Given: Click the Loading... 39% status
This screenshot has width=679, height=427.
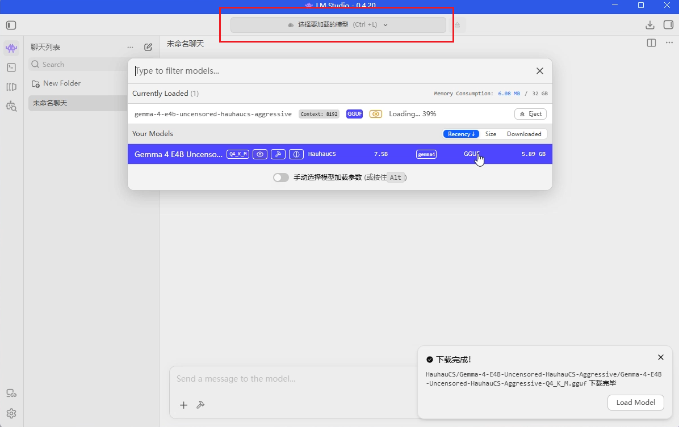Looking at the screenshot, I should pos(412,114).
